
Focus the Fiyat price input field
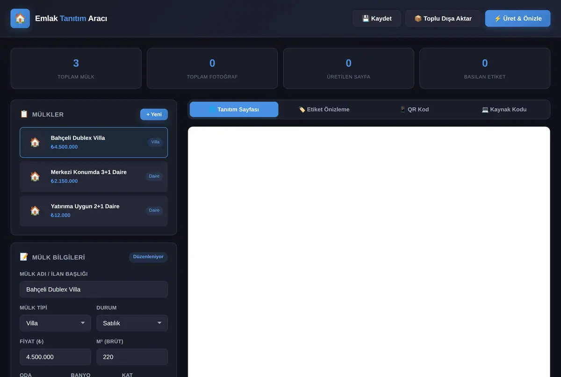(55, 357)
